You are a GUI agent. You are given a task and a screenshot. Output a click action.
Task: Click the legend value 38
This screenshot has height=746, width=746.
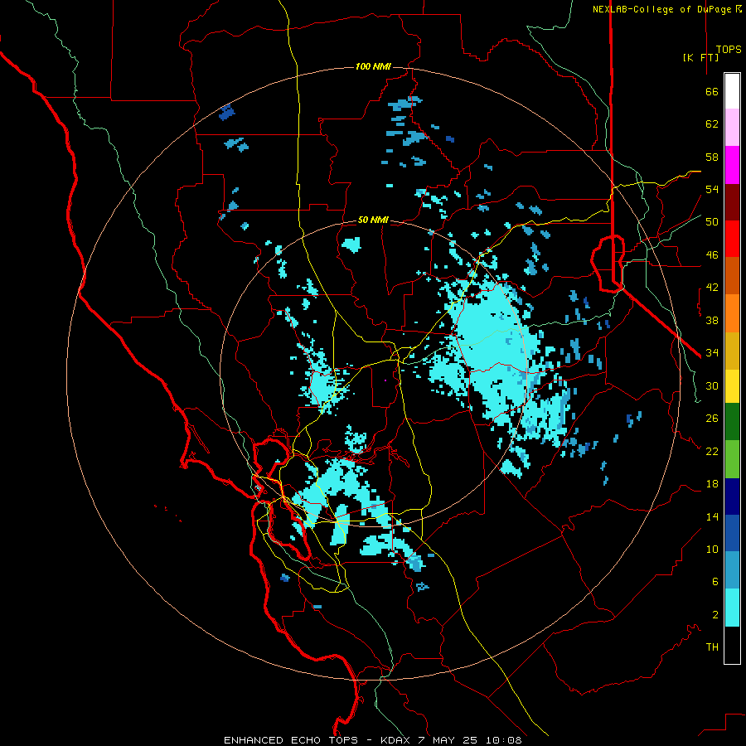[x=712, y=320]
